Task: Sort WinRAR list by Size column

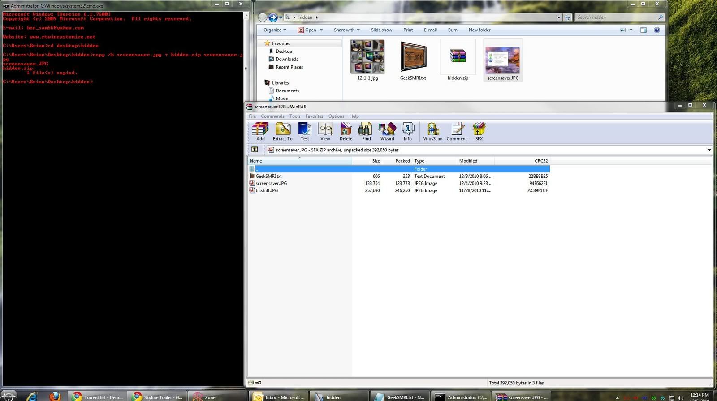Action: [x=367, y=161]
